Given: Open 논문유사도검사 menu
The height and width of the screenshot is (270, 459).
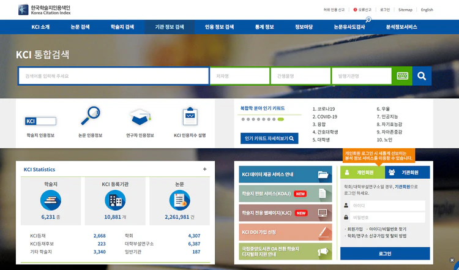Looking at the screenshot, I should pos(349,27).
